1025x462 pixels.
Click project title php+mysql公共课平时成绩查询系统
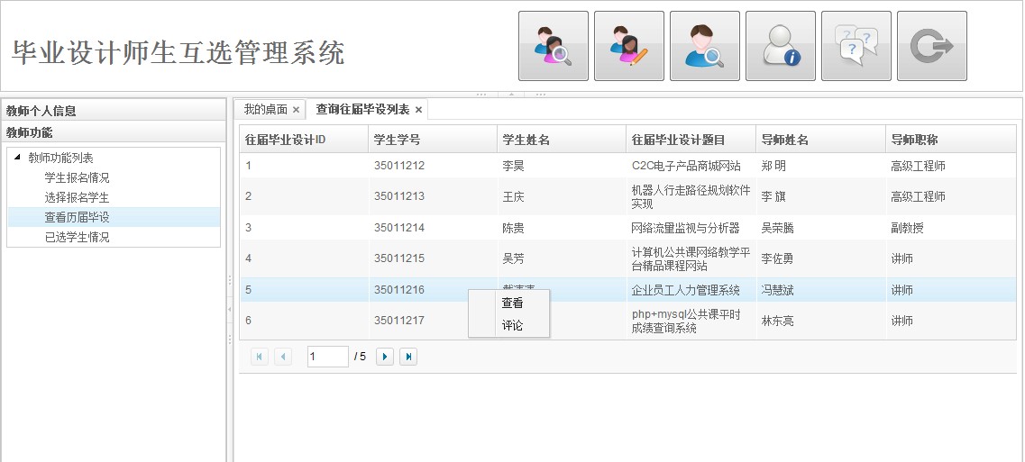point(686,321)
